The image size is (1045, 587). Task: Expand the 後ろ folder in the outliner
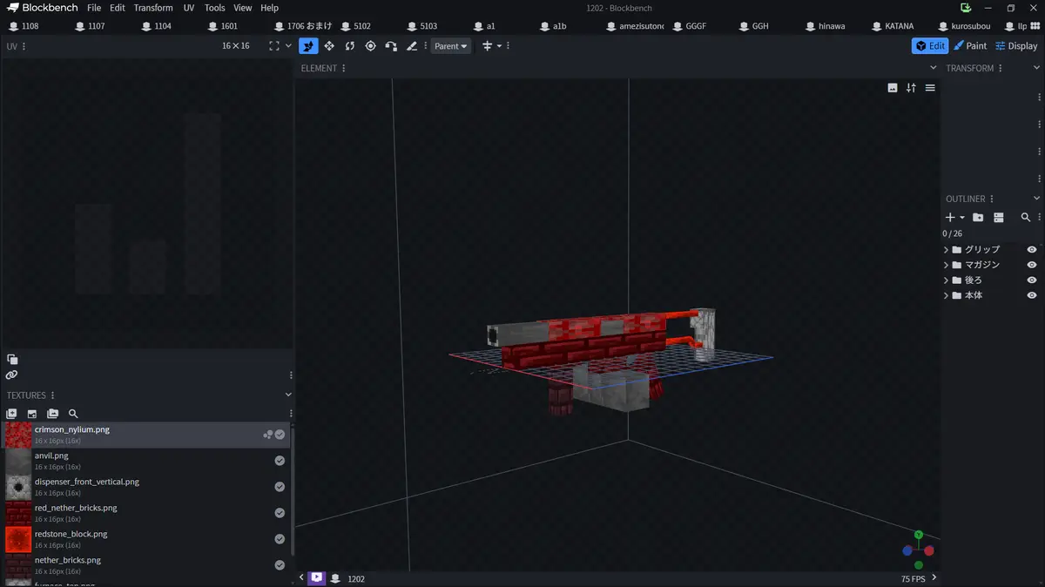pyautogui.click(x=947, y=280)
